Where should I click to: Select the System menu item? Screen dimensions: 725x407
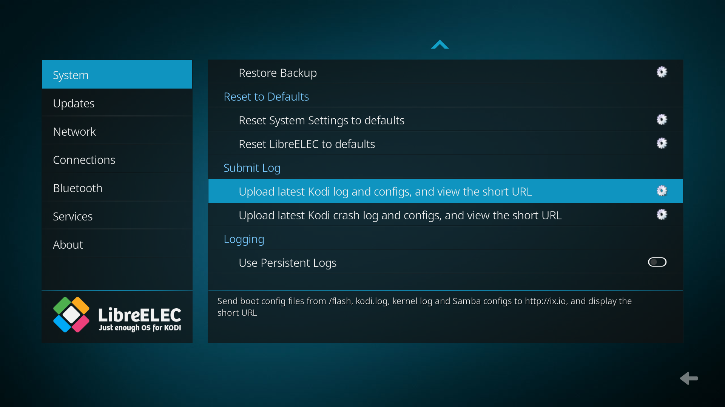tap(117, 75)
